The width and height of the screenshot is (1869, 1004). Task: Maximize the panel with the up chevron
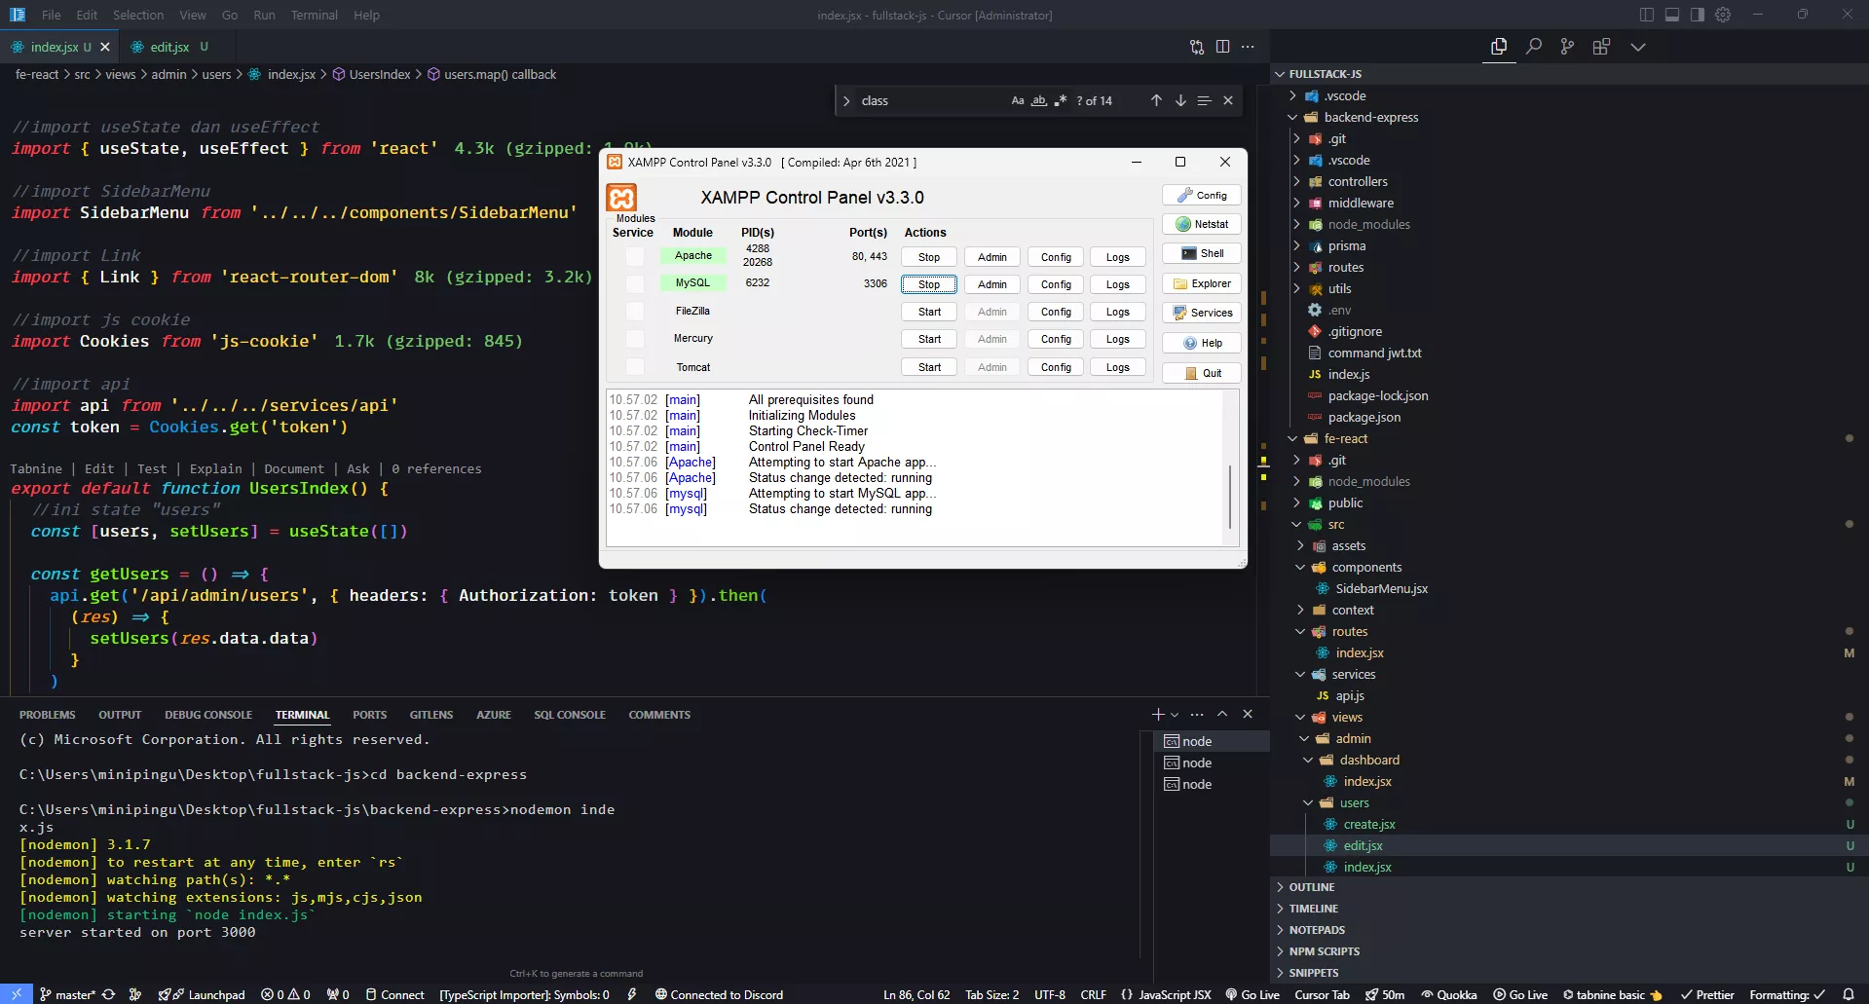1222,714
